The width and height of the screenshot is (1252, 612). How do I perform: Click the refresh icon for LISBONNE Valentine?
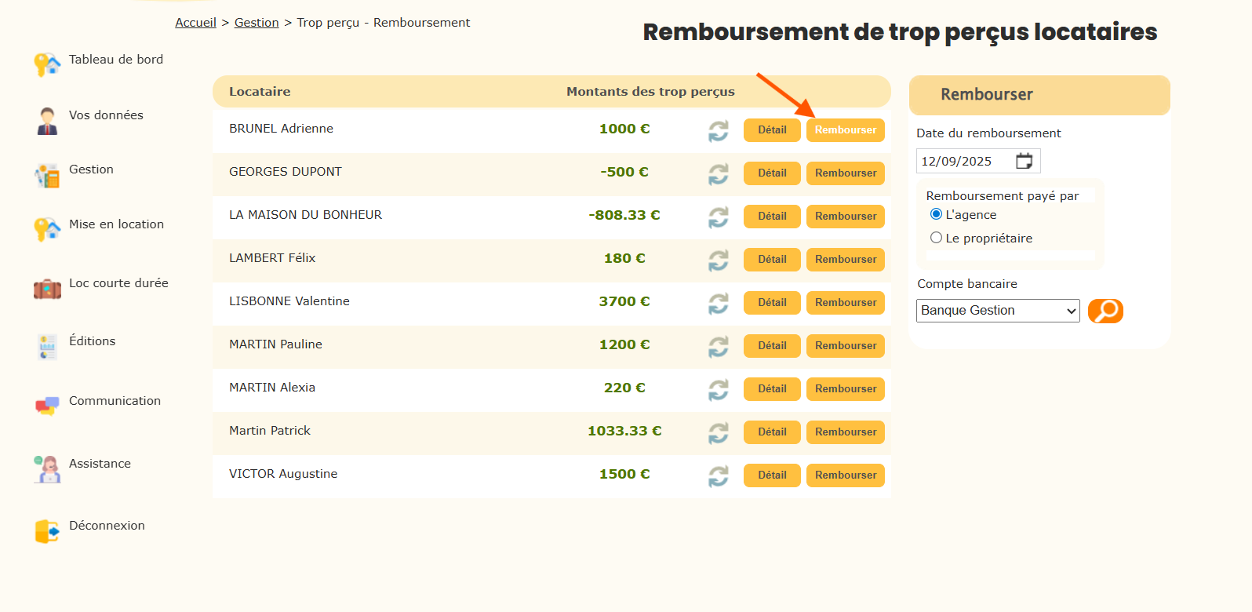click(718, 304)
